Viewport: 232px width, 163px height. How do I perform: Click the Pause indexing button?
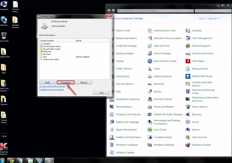(x=84, y=83)
